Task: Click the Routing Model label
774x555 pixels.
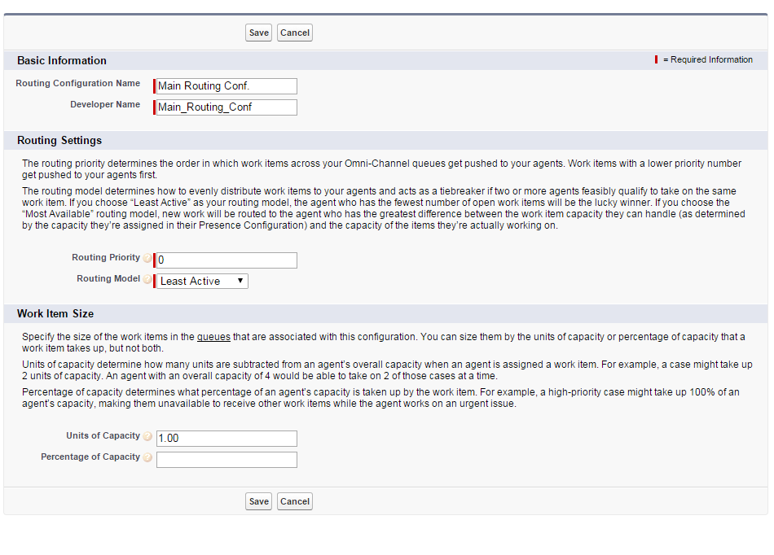Action: [x=108, y=278]
